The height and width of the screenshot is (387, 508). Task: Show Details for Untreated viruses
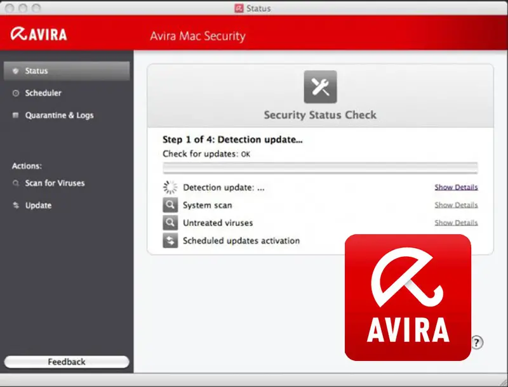(456, 223)
